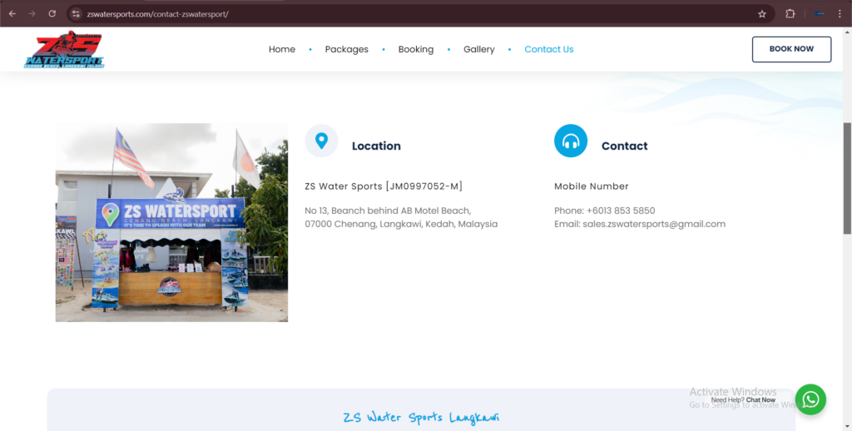The width and height of the screenshot is (852, 431).
Task: Click the Contact heading
Action: point(624,146)
